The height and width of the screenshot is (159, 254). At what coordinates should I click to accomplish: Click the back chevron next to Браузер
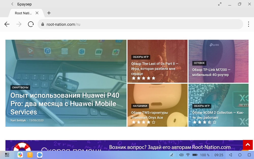tap(12, 4)
